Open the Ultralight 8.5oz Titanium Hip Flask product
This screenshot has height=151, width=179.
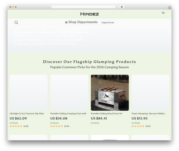[x=26, y=114]
